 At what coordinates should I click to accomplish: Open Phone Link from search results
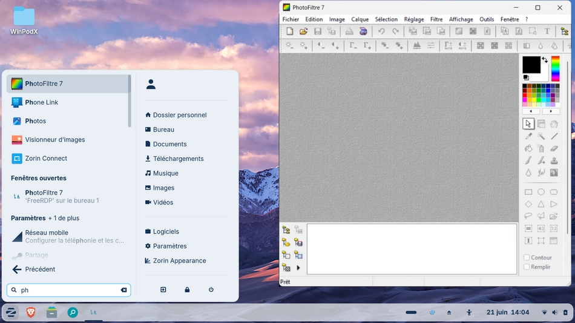(68, 102)
